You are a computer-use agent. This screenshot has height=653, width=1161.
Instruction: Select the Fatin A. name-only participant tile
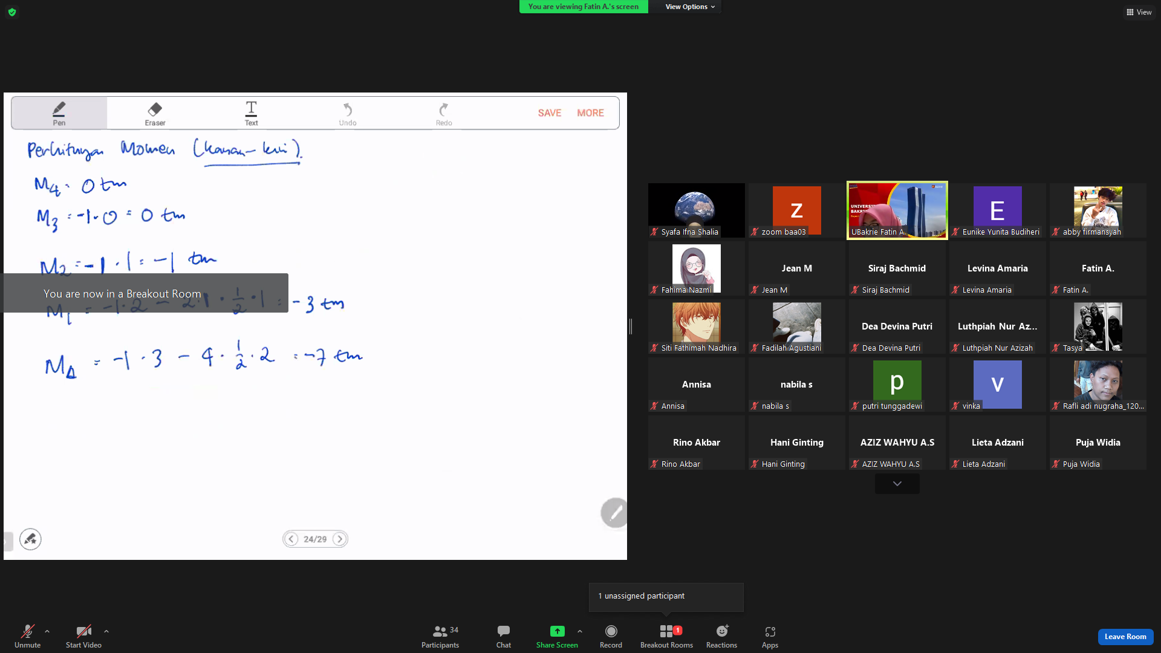pos(1098,268)
